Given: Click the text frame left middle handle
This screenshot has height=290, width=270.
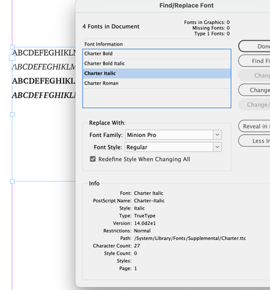Looking at the screenshot, I should pos(12,115).
